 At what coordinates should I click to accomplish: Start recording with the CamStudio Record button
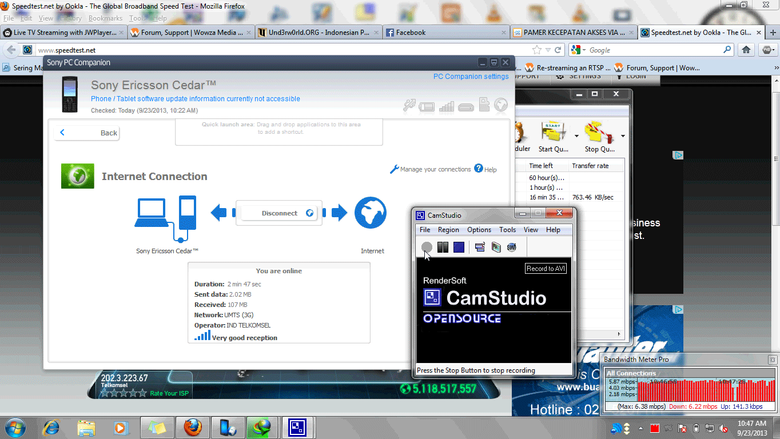point(427,247)
